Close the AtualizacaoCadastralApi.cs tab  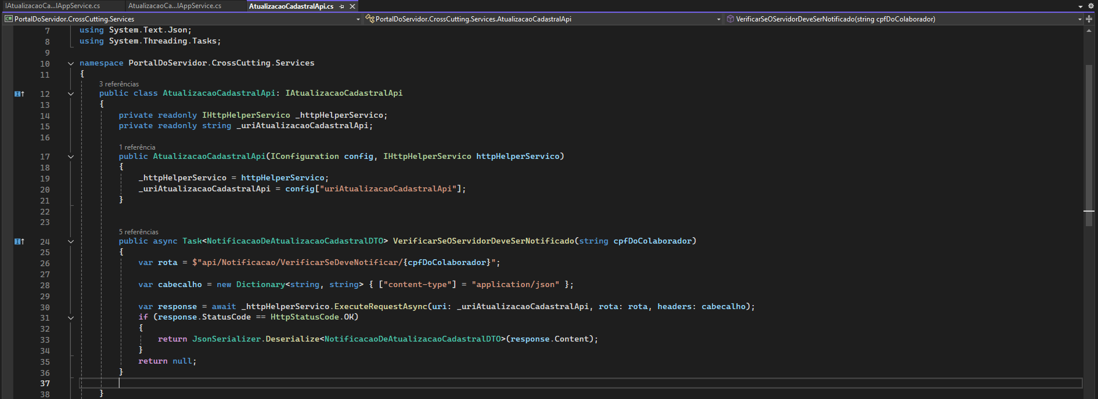point(352,6)
